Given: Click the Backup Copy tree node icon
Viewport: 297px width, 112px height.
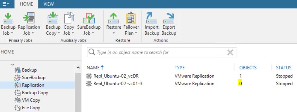Looking at the screenshot, I should (x=18, y=92).
